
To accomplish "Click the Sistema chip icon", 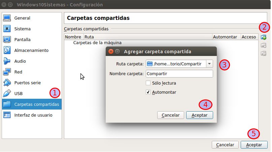I will click(x=7, y=29).
